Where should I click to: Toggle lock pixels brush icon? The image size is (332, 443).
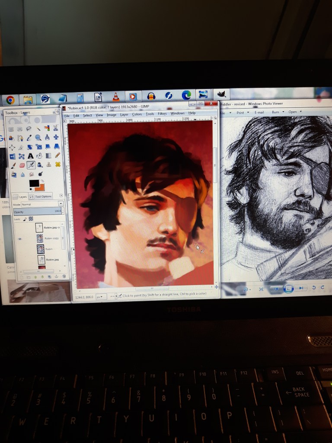click(x=25, y=219)
